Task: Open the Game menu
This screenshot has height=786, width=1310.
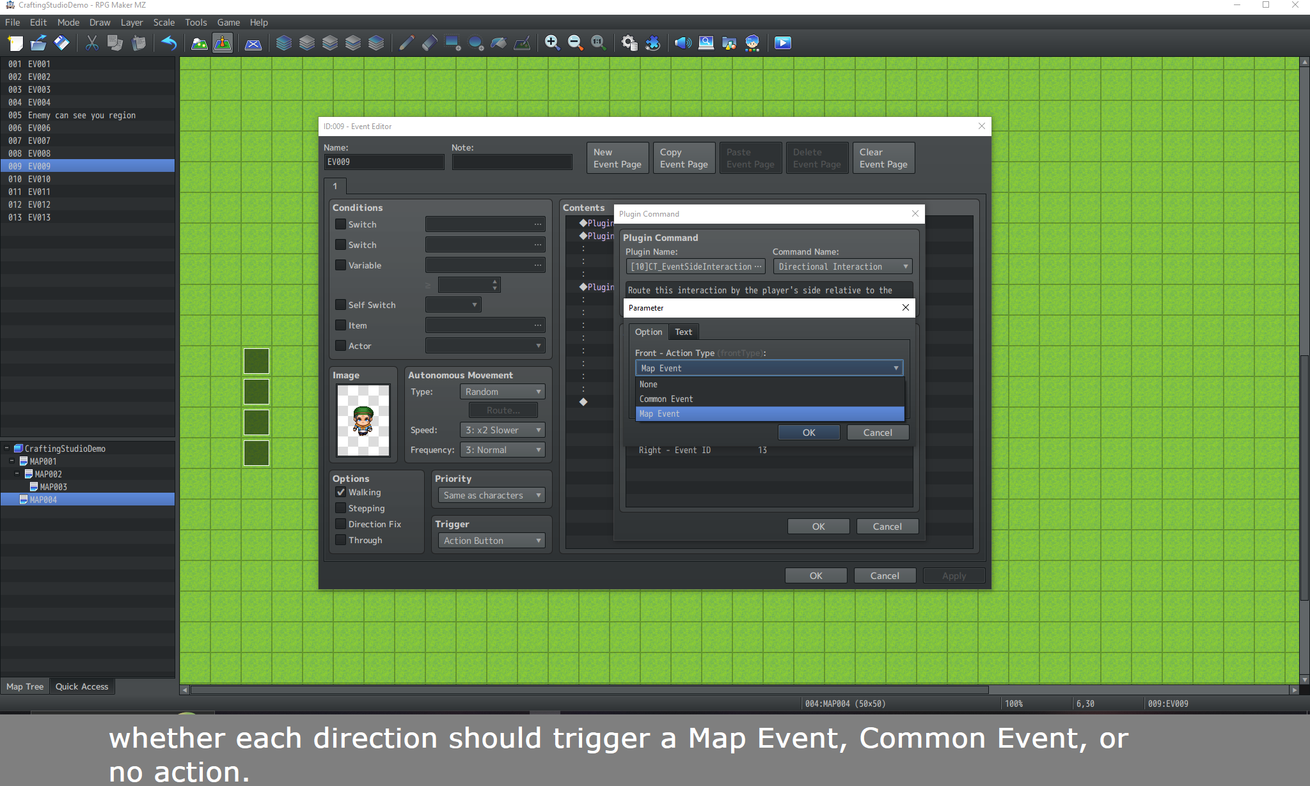Action: [x=228, y=22]
